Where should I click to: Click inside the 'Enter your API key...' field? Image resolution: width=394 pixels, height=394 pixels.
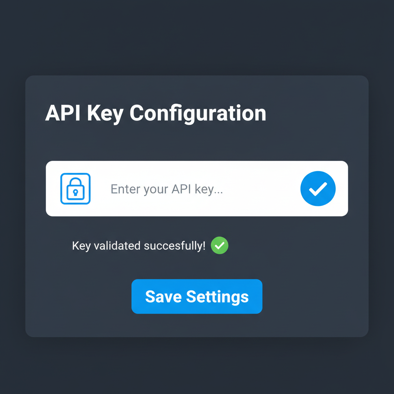click(x=167, y=189)
